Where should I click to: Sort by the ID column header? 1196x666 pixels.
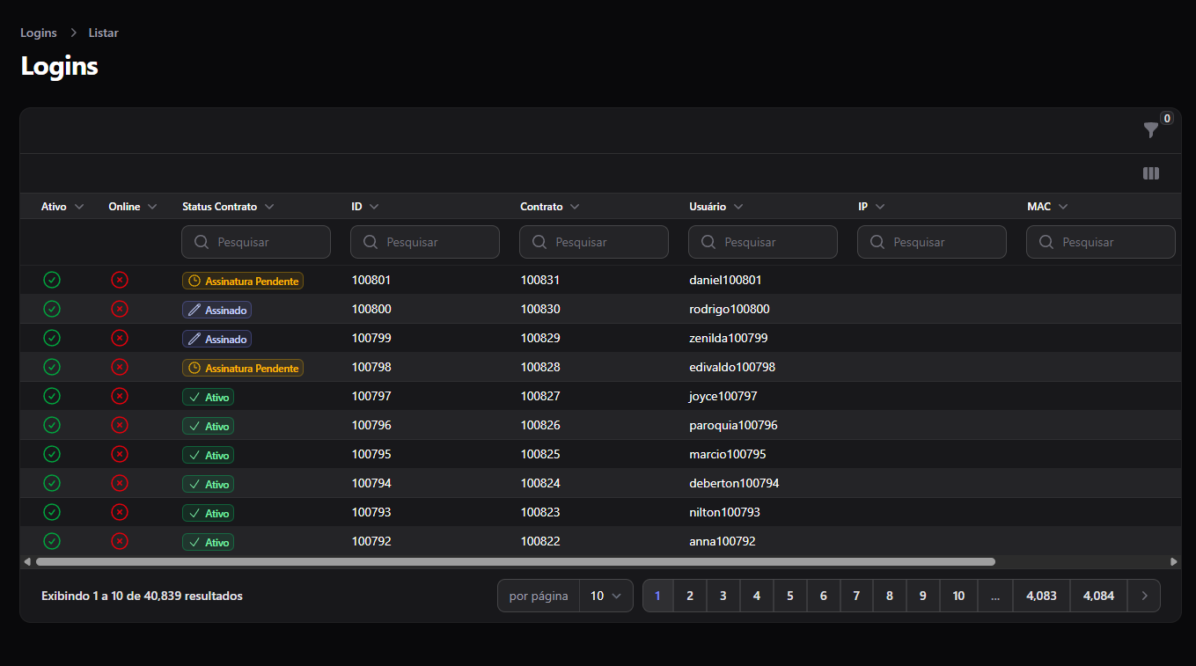pyautogui.click(x=365, y=207)
